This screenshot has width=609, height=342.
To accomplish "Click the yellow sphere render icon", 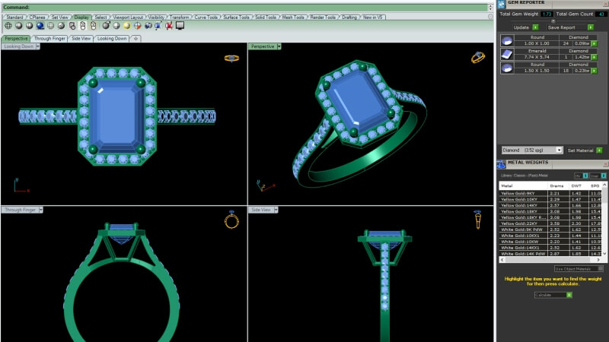I will pos(127,26).
